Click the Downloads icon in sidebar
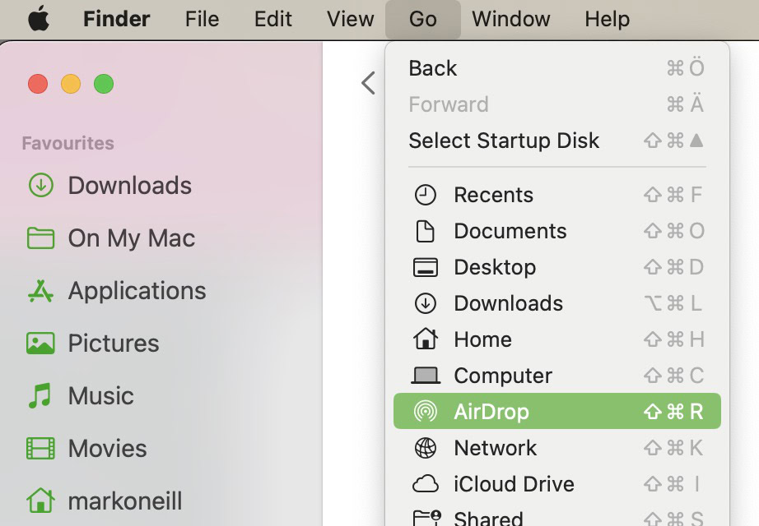759x526 pixels. click(x=40, y=186)
